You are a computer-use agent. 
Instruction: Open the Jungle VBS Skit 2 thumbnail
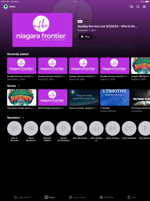click(x=141, y=66)
